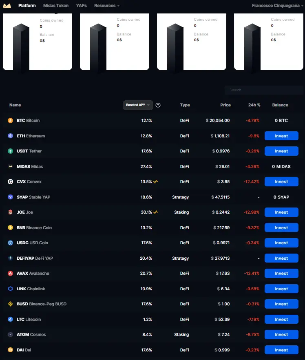Image resolution: width=305 pixels, height=360 pixels.
Task: Go to the Midas Token page
Action: [56, 6]
